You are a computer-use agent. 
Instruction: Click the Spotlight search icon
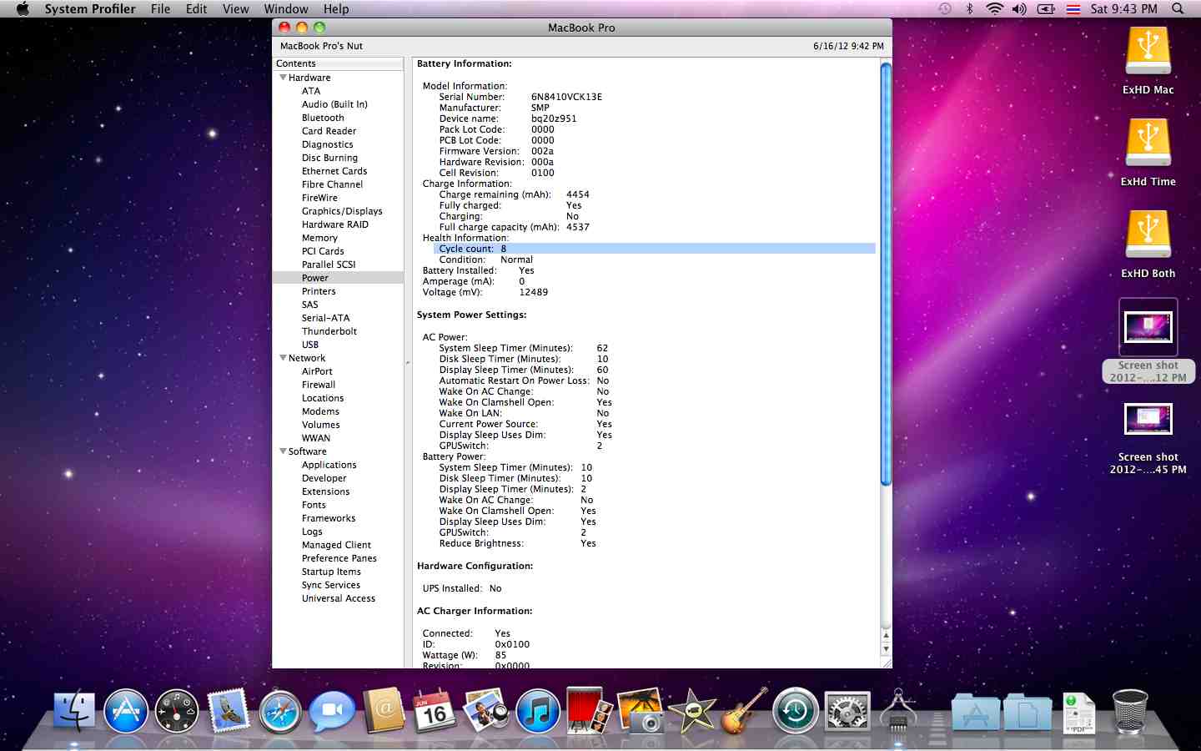tap(1178, 9)
